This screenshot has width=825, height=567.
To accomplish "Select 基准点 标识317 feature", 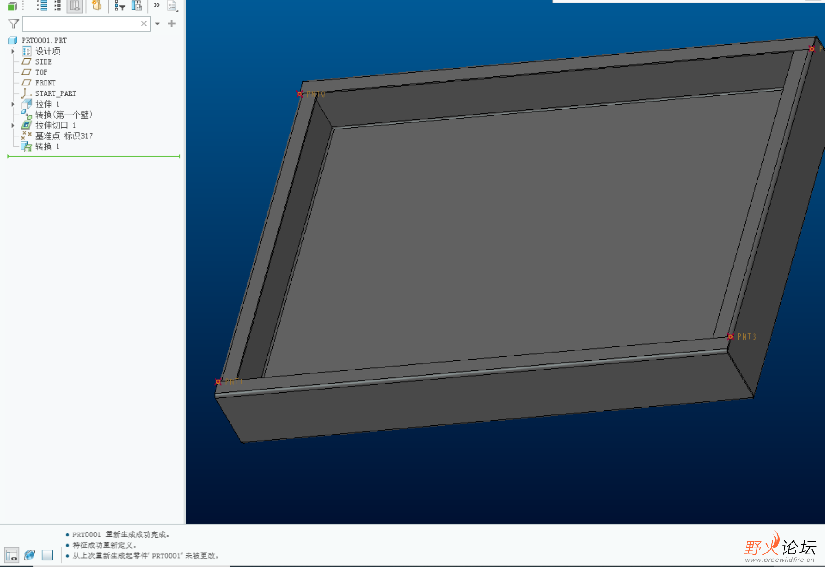I will pos(64,136).
